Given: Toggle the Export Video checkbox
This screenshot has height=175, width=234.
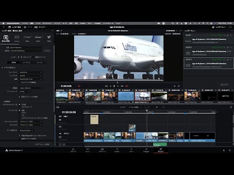Looking at the screenshot, I should tap(2, 68).
